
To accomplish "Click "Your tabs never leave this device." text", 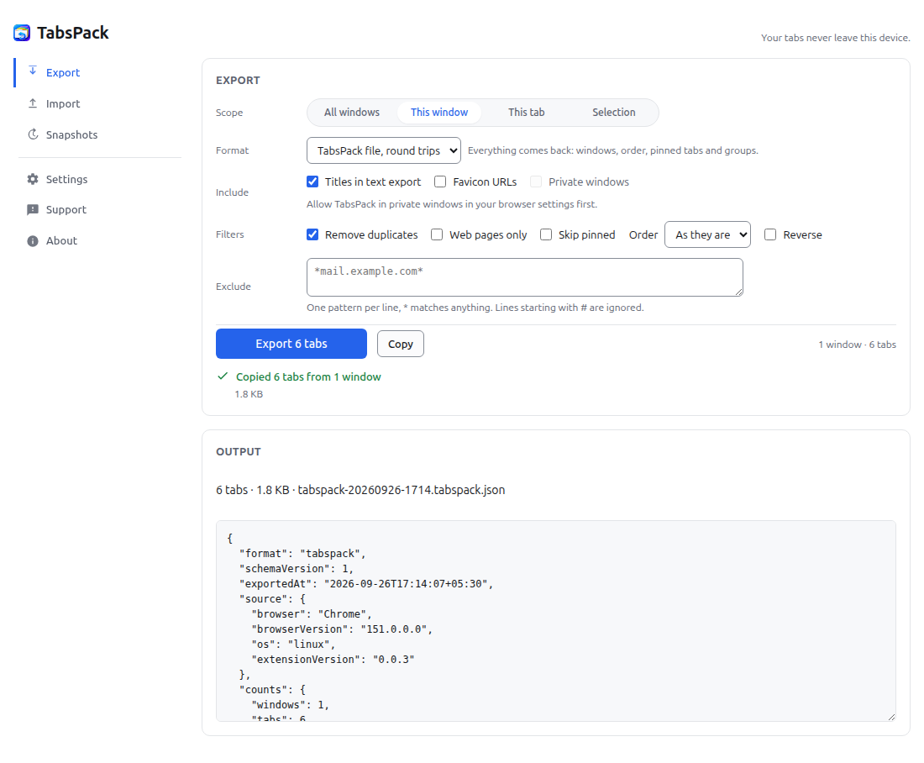I will point(835,38).
